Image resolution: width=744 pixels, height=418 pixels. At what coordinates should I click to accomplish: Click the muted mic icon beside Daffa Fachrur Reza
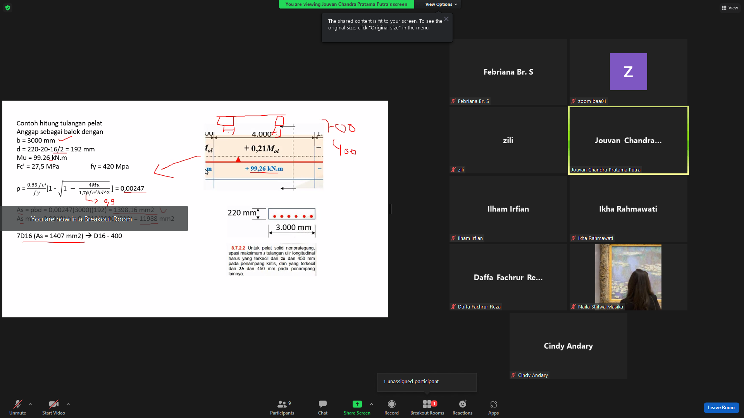tap(453, 307)
